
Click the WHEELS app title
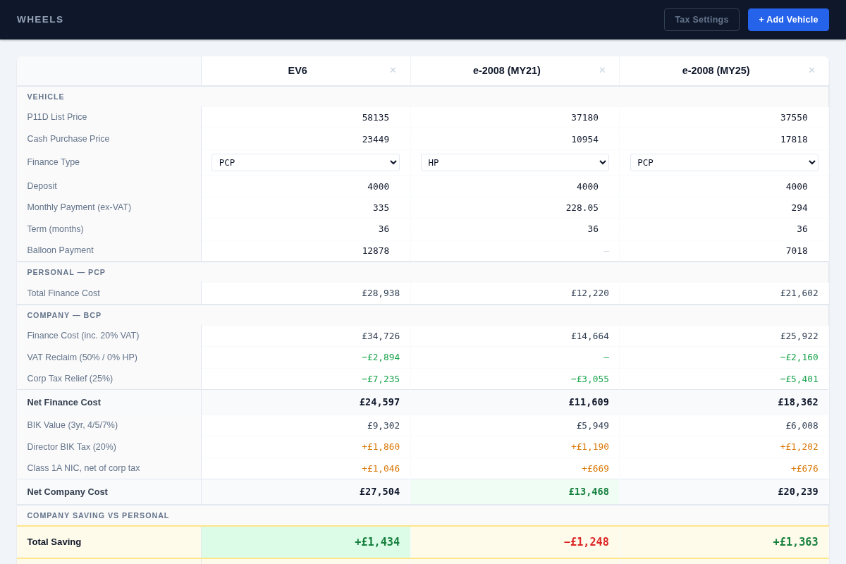pyautogui.click(x=40, y=20)
